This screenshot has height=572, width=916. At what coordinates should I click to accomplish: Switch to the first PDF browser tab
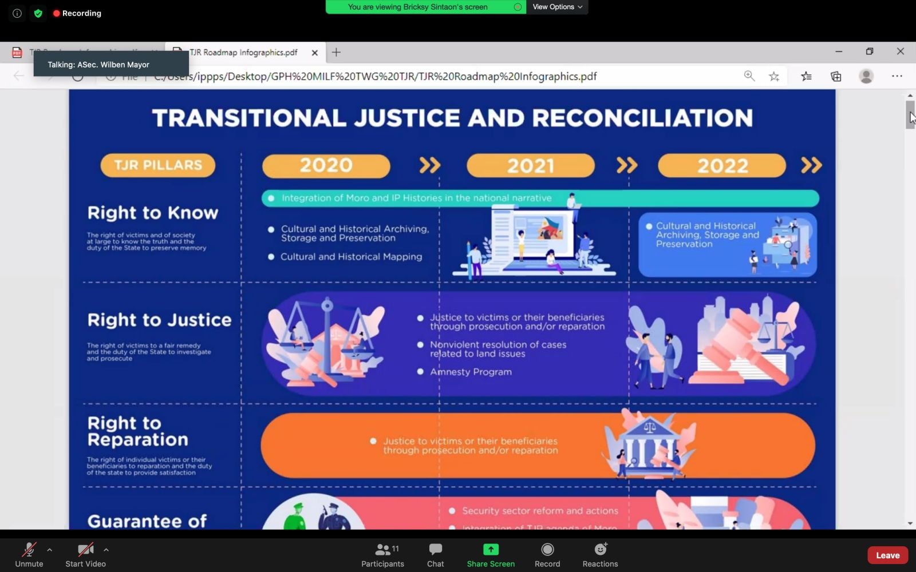pyautogui.click(x=86, y=53)
